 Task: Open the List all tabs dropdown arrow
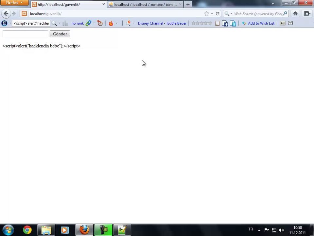click(273, 4)
